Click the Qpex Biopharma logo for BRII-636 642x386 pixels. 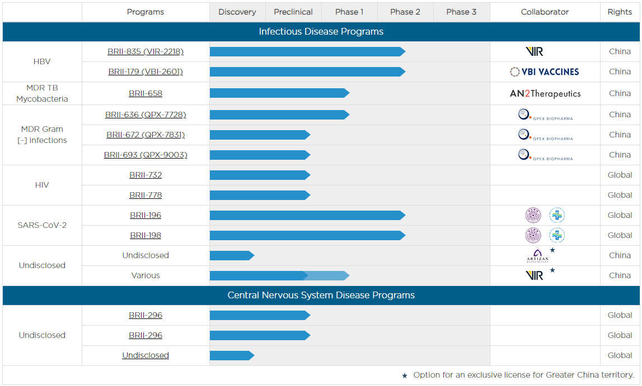545,115
